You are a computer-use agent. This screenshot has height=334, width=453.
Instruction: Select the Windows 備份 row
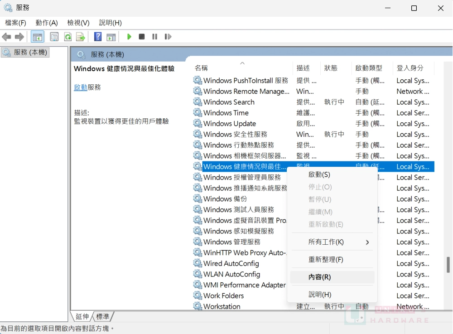240,199
